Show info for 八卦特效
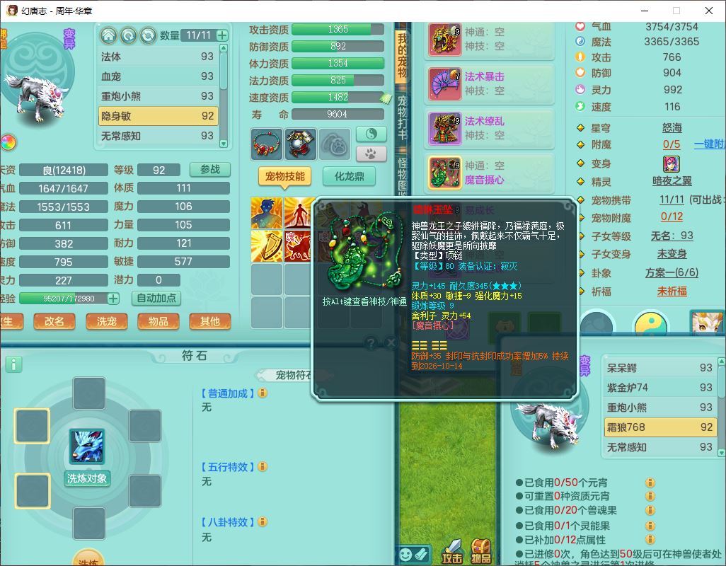 pyautogui.click(x=263, y=521)
